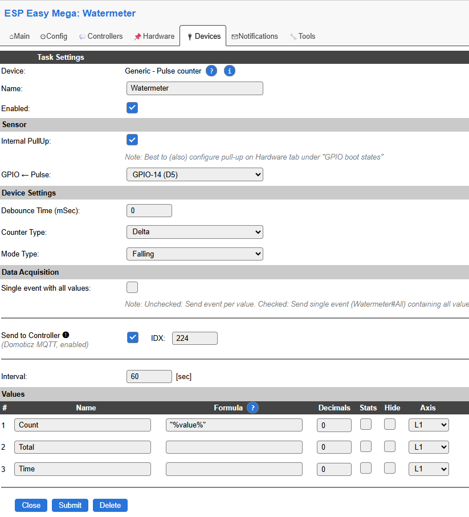The height and width of the screenshot is (517, 469).
Task: Click the blue info icon beside Device
Action: pyautogui.click(x=230, y=71)
